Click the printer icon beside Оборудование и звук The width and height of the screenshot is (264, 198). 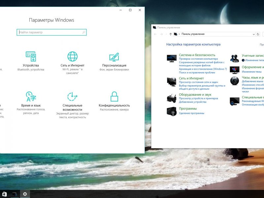coord(172,98)
